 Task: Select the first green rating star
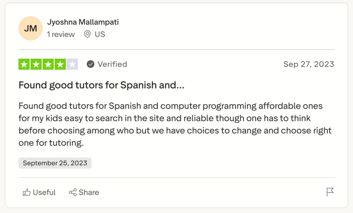[x=24, y=64]
